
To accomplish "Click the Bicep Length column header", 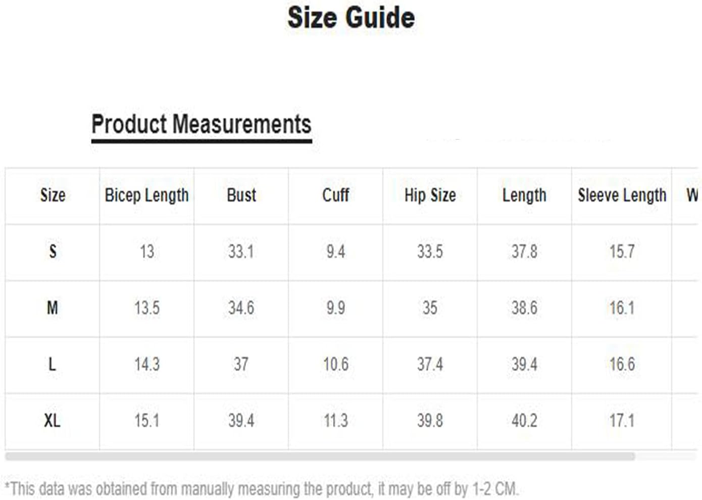I will 146,195.
